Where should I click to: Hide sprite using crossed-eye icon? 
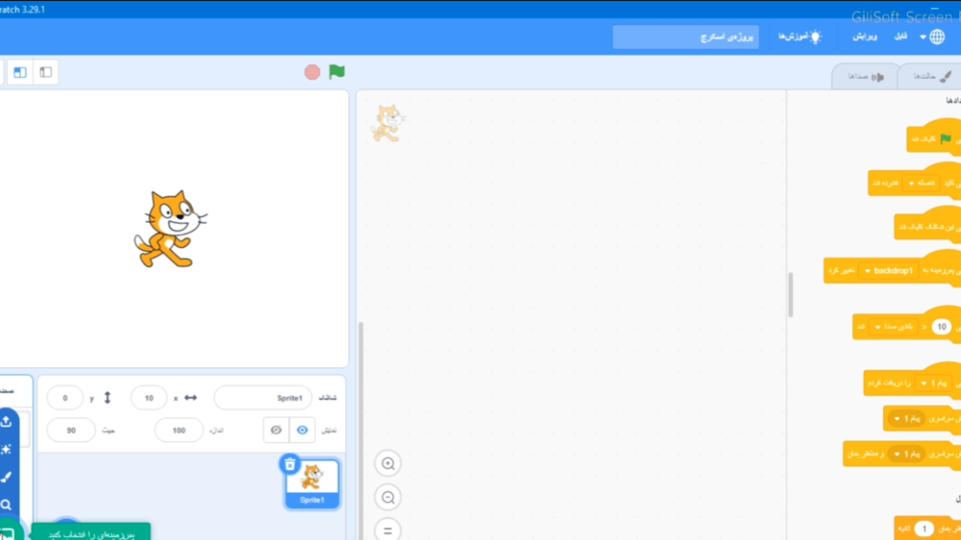click(276, 430)
